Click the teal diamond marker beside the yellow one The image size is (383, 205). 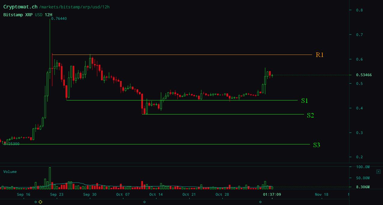[36, 202]
